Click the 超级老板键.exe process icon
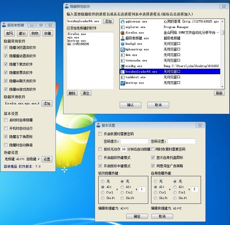This screenshot has width=230, height=225. (x=122, y=38)
